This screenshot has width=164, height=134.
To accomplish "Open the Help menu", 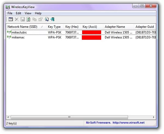I will click(x=38, y=13).
